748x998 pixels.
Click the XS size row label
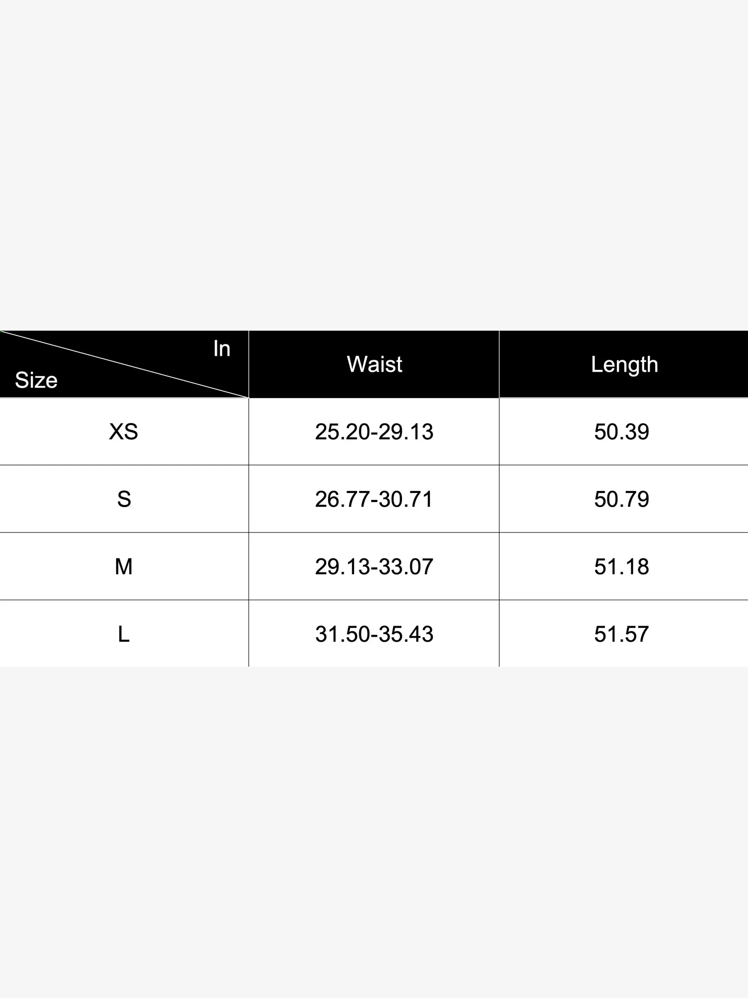(x=124, y=432)
